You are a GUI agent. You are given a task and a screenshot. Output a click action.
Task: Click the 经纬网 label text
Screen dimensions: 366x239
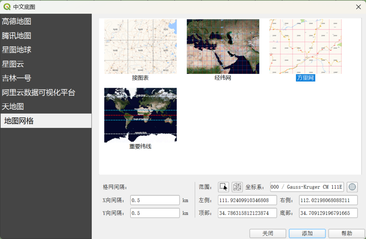[223, 78]
